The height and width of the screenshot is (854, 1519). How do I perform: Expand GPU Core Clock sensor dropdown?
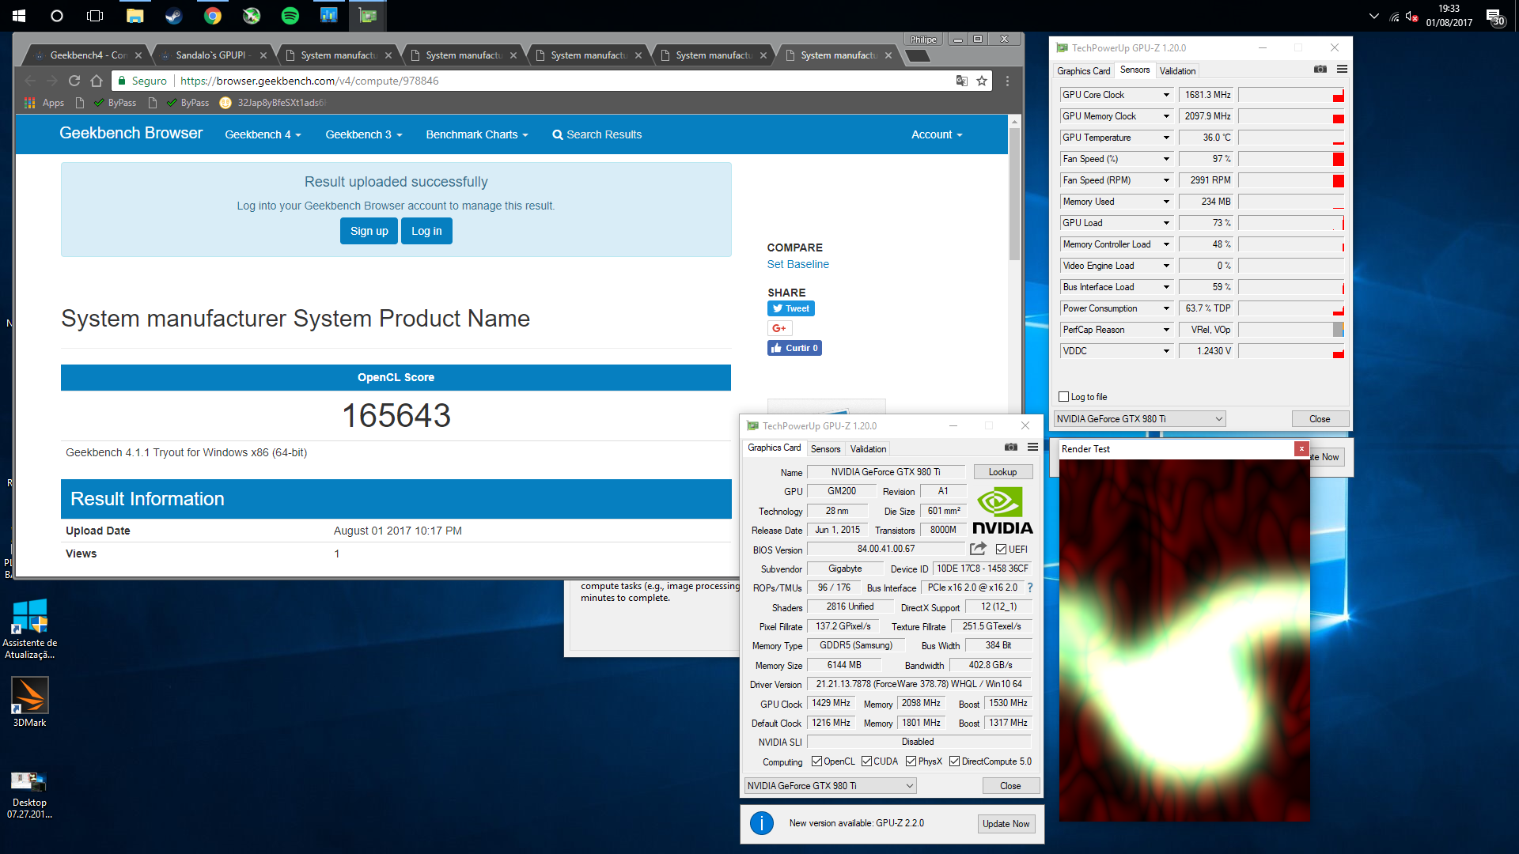pyautogui.click(x=1166, y=95)
